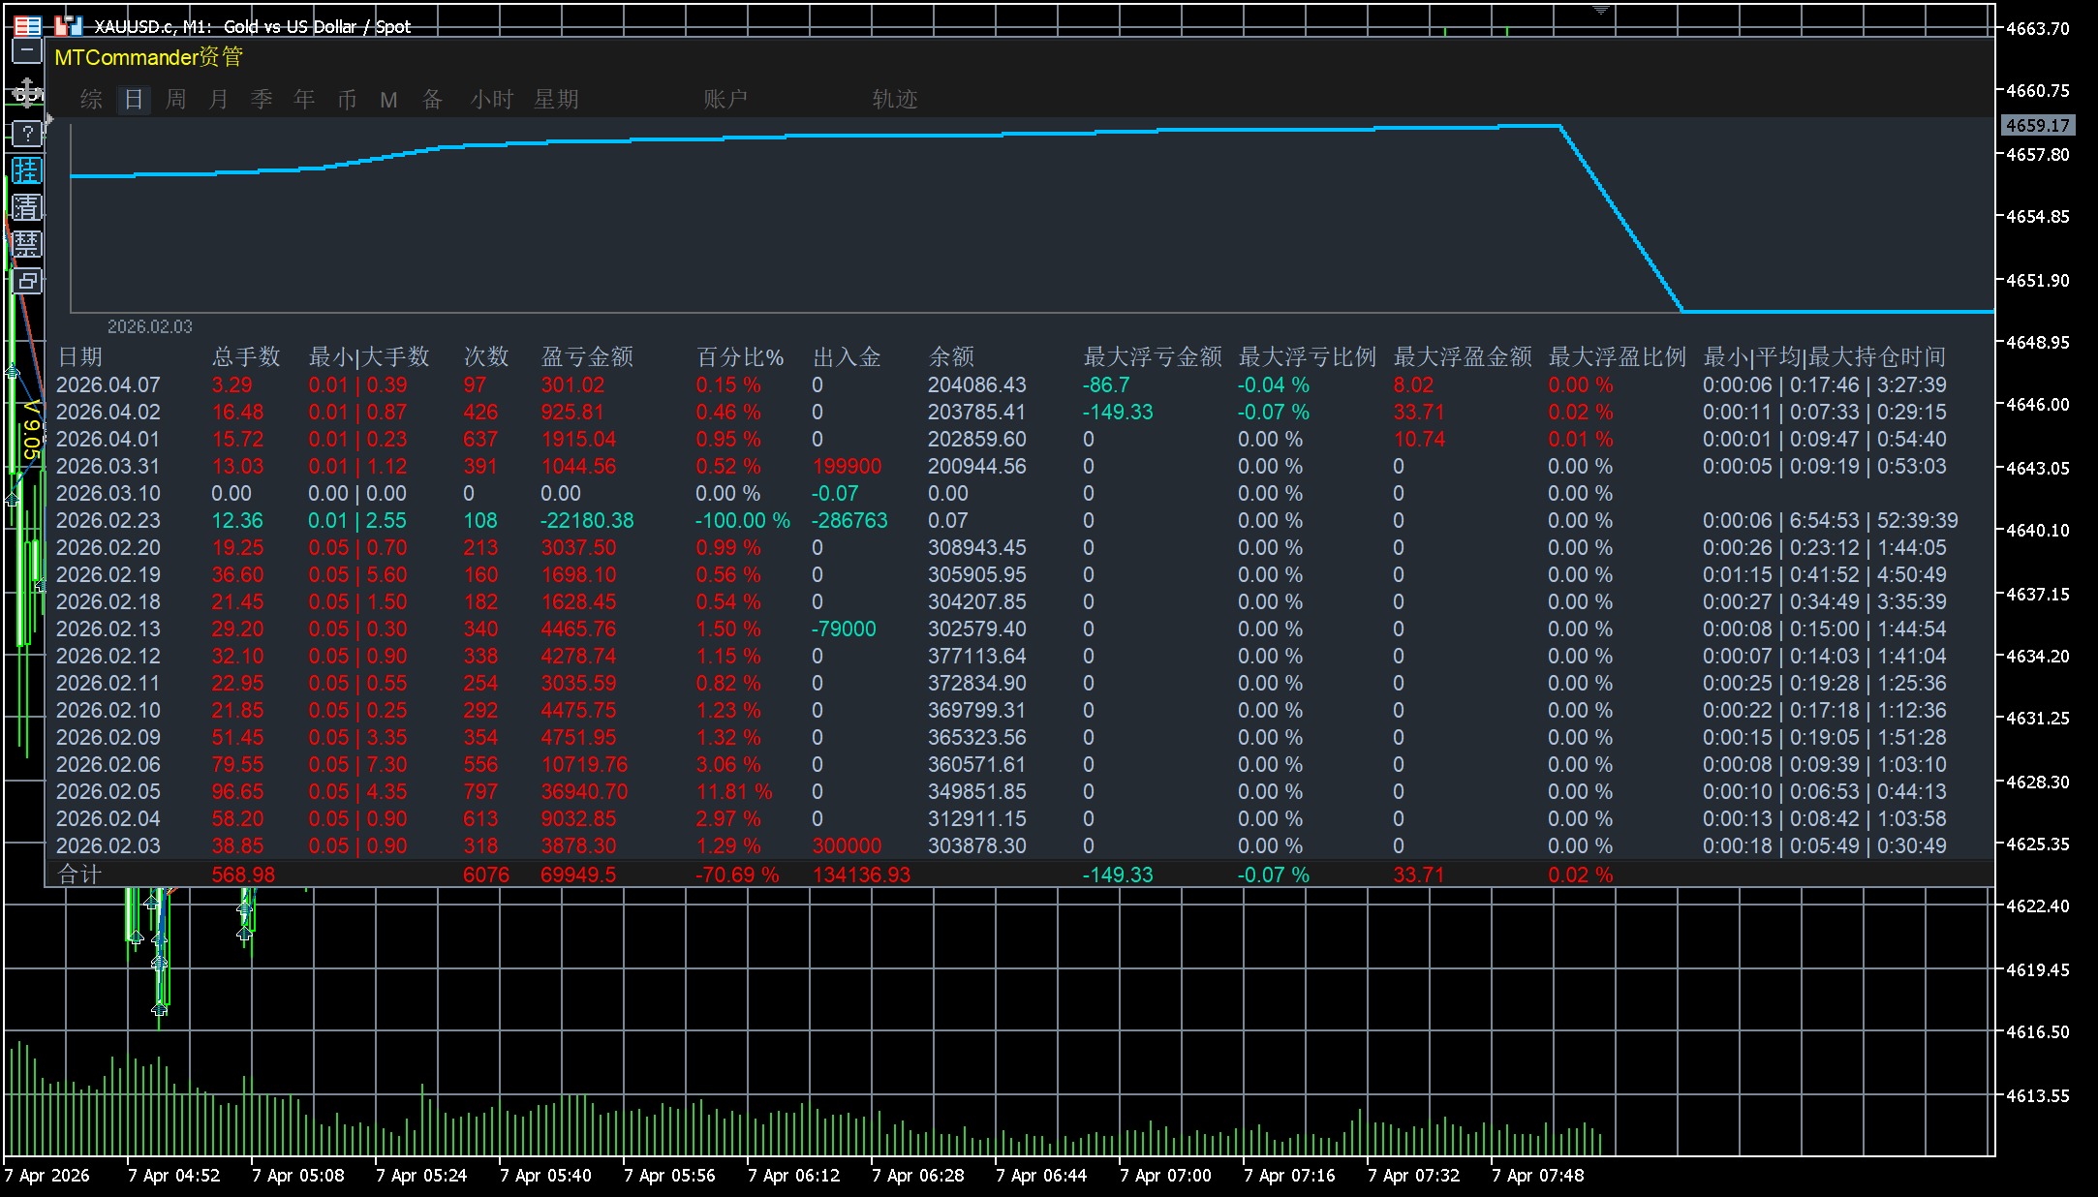Screen dimensions: 2098x1197
Task: Open the 轨迹 trajectory view
Action: tap(894, 99)
